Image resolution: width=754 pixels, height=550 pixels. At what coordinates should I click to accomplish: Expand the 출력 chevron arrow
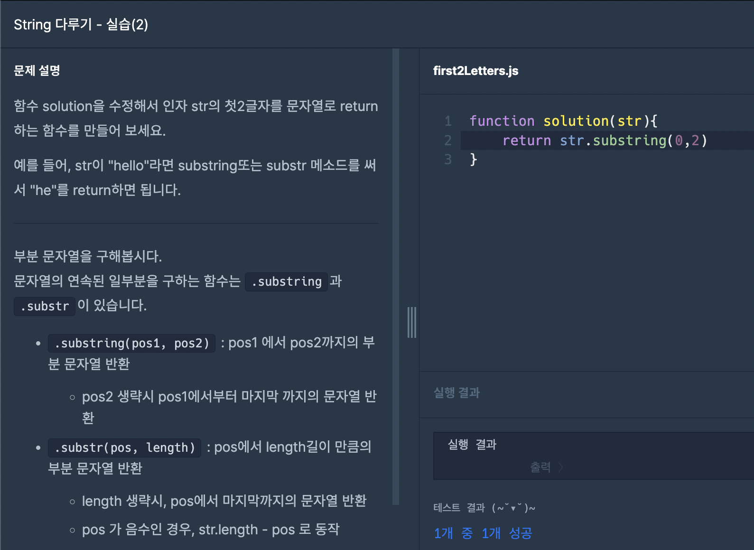click(561, 467)
